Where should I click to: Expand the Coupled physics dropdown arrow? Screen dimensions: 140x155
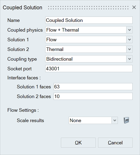click(x=129, y=30)
